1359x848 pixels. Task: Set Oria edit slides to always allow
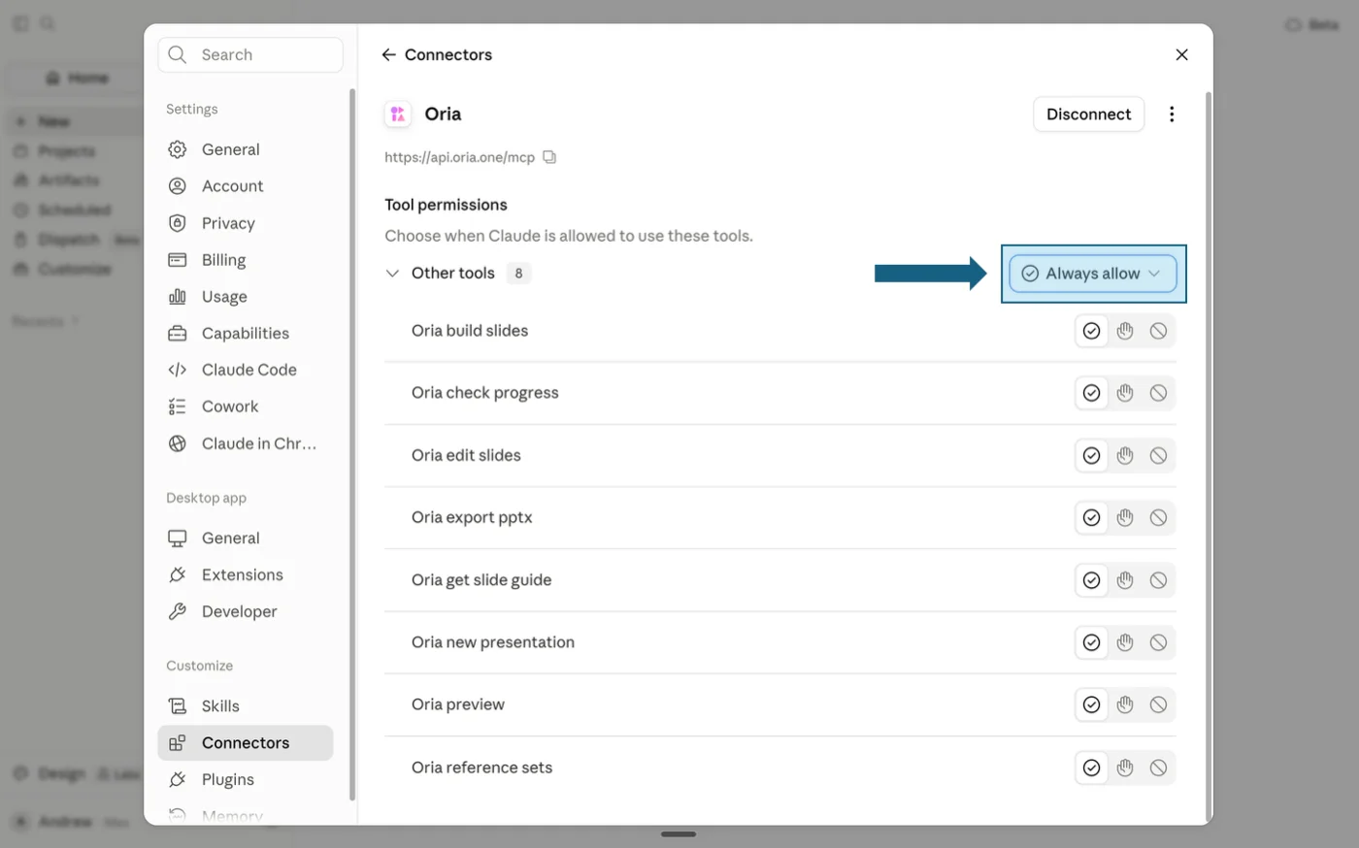click(x=1092, y=456)
